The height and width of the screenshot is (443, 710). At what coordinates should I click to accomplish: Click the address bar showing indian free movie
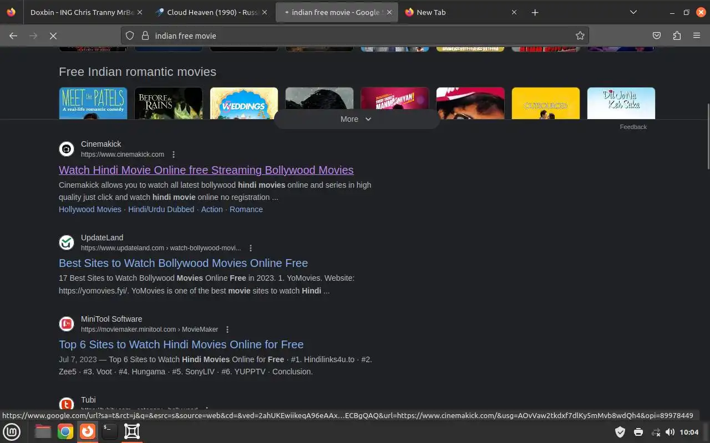click(x=355, y=35)
